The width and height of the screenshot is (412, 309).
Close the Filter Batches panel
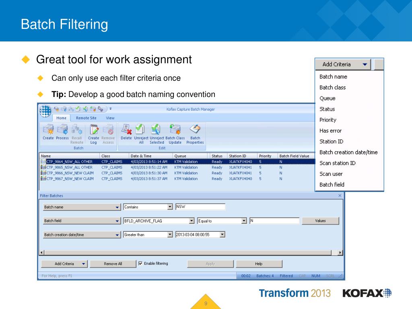(340, 196)
